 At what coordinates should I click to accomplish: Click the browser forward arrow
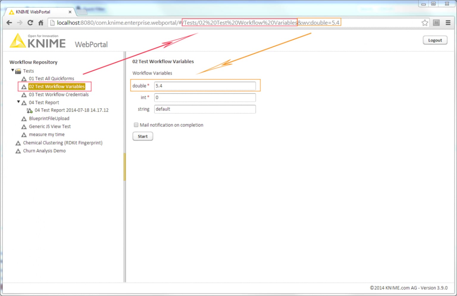coord(20,23)
